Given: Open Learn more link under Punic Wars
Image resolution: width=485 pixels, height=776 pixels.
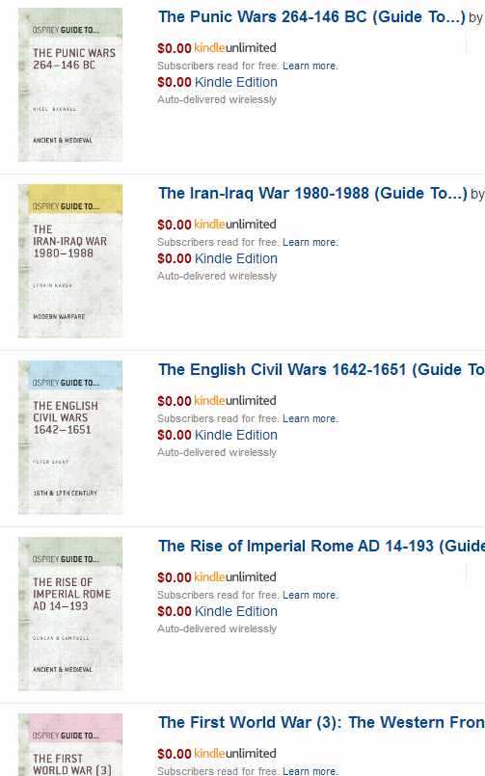Looking at the screenshot, I should [310, 66].
